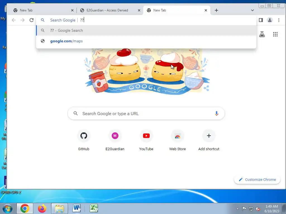Launch Firefox from the taskbar
The height and width of the screenshot is (214, 286).
point(42,208)
